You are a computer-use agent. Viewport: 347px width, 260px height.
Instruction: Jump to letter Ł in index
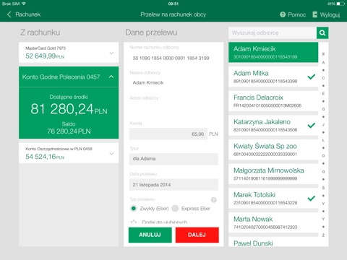[x=323, y=140]
